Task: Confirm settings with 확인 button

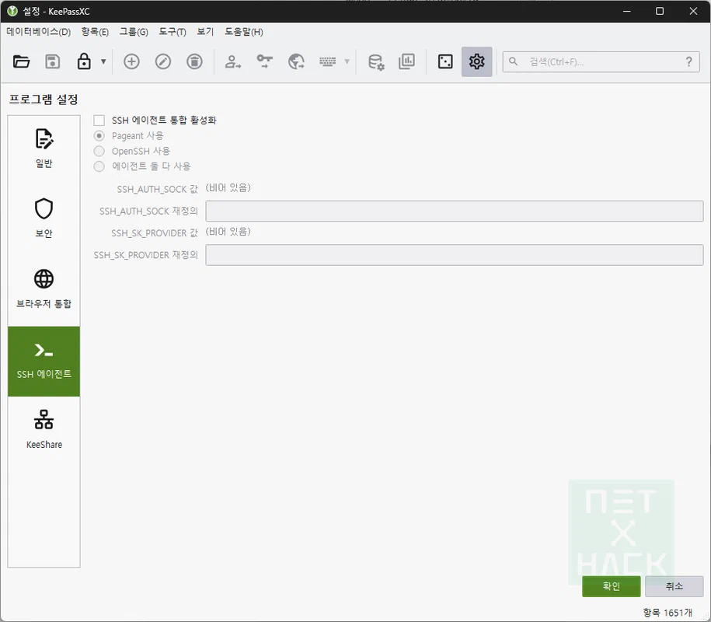Action: click(612, 586)
